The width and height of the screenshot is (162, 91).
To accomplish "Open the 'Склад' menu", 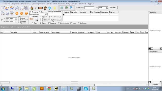I will pyautogui.click(x=68, y=4).
